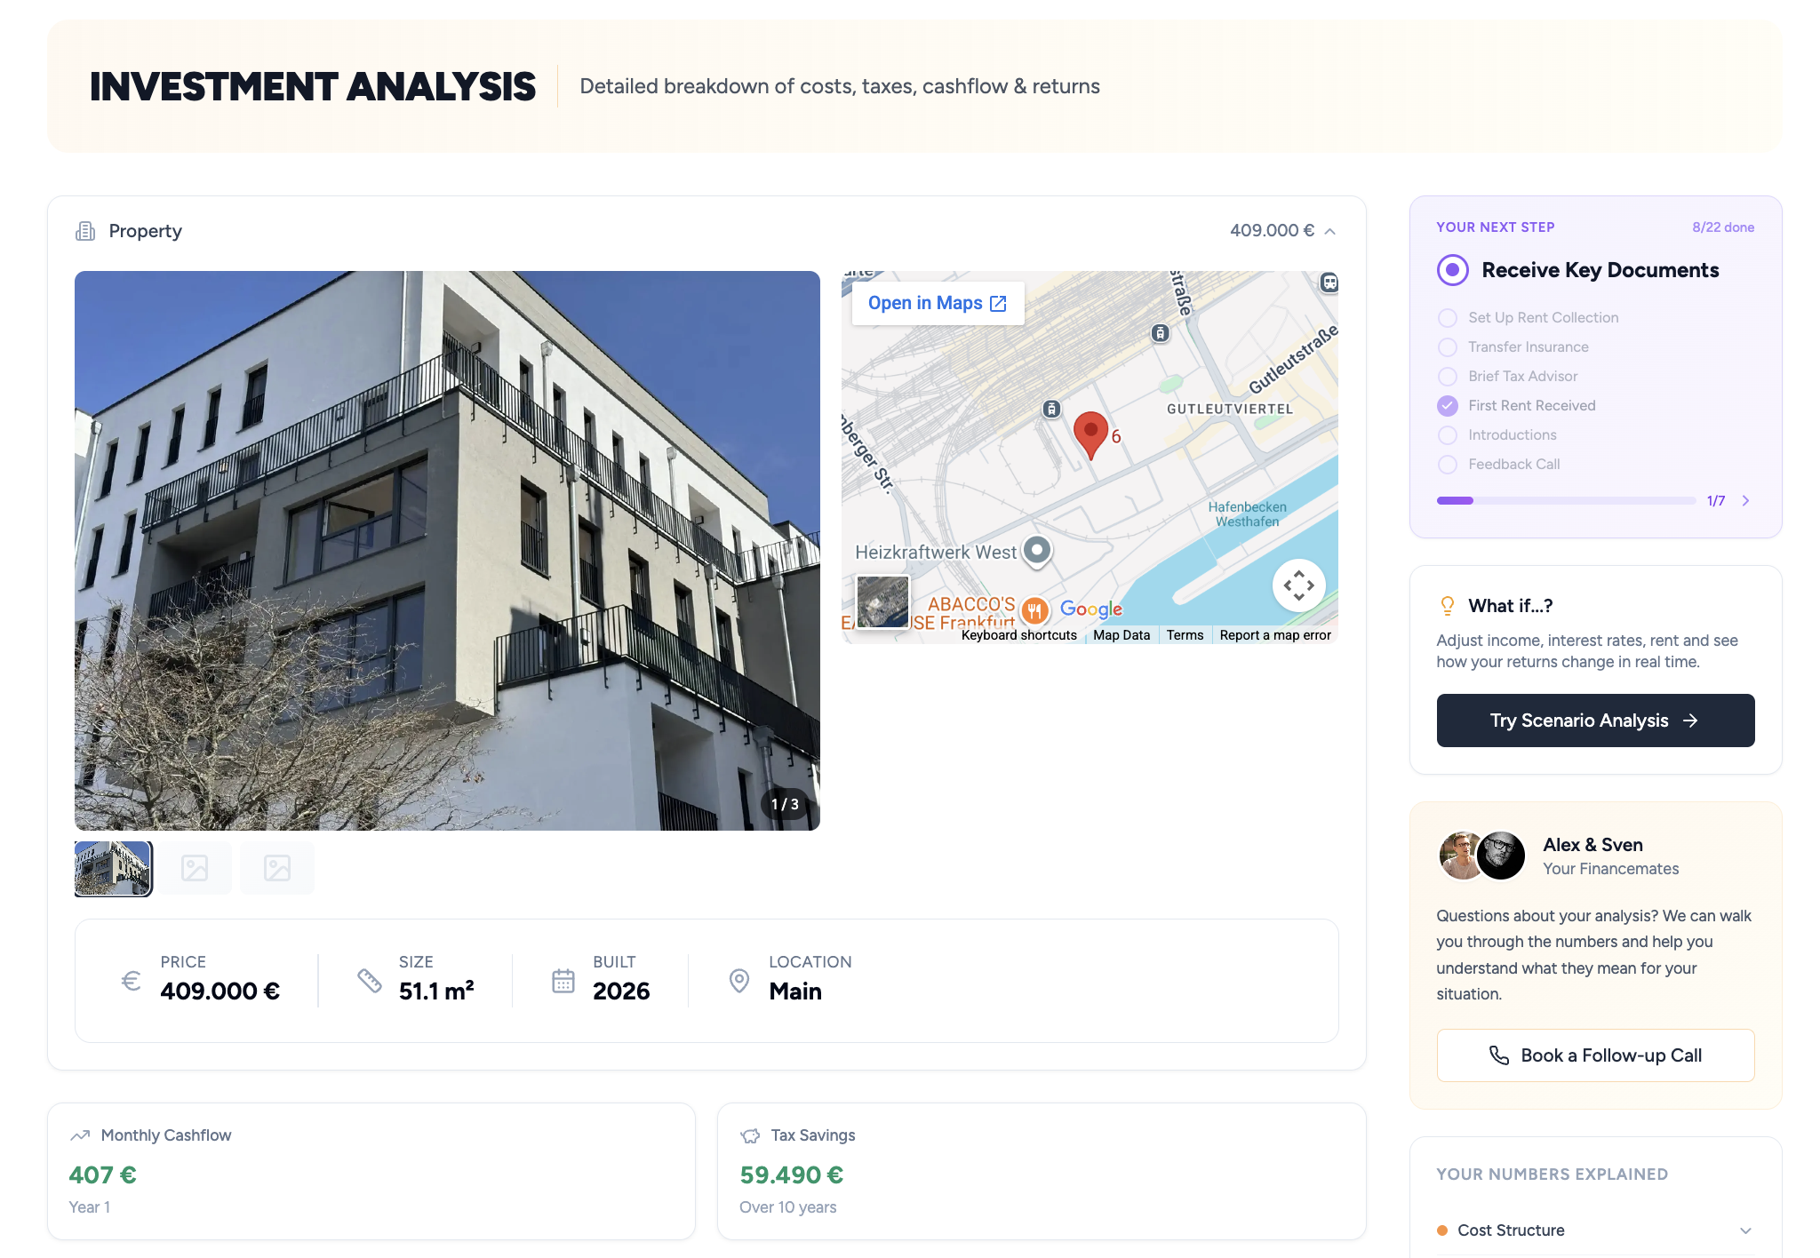1820x1258 pixels.
Task: Click the satellite view thumbnail on the map
Action: (x=882, y=602)
